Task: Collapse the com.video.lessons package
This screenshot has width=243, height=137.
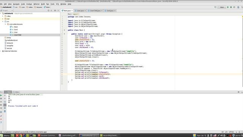Action: (5, 24)
